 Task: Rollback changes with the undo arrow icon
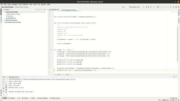pyautogui.click(x=171, y=7)
